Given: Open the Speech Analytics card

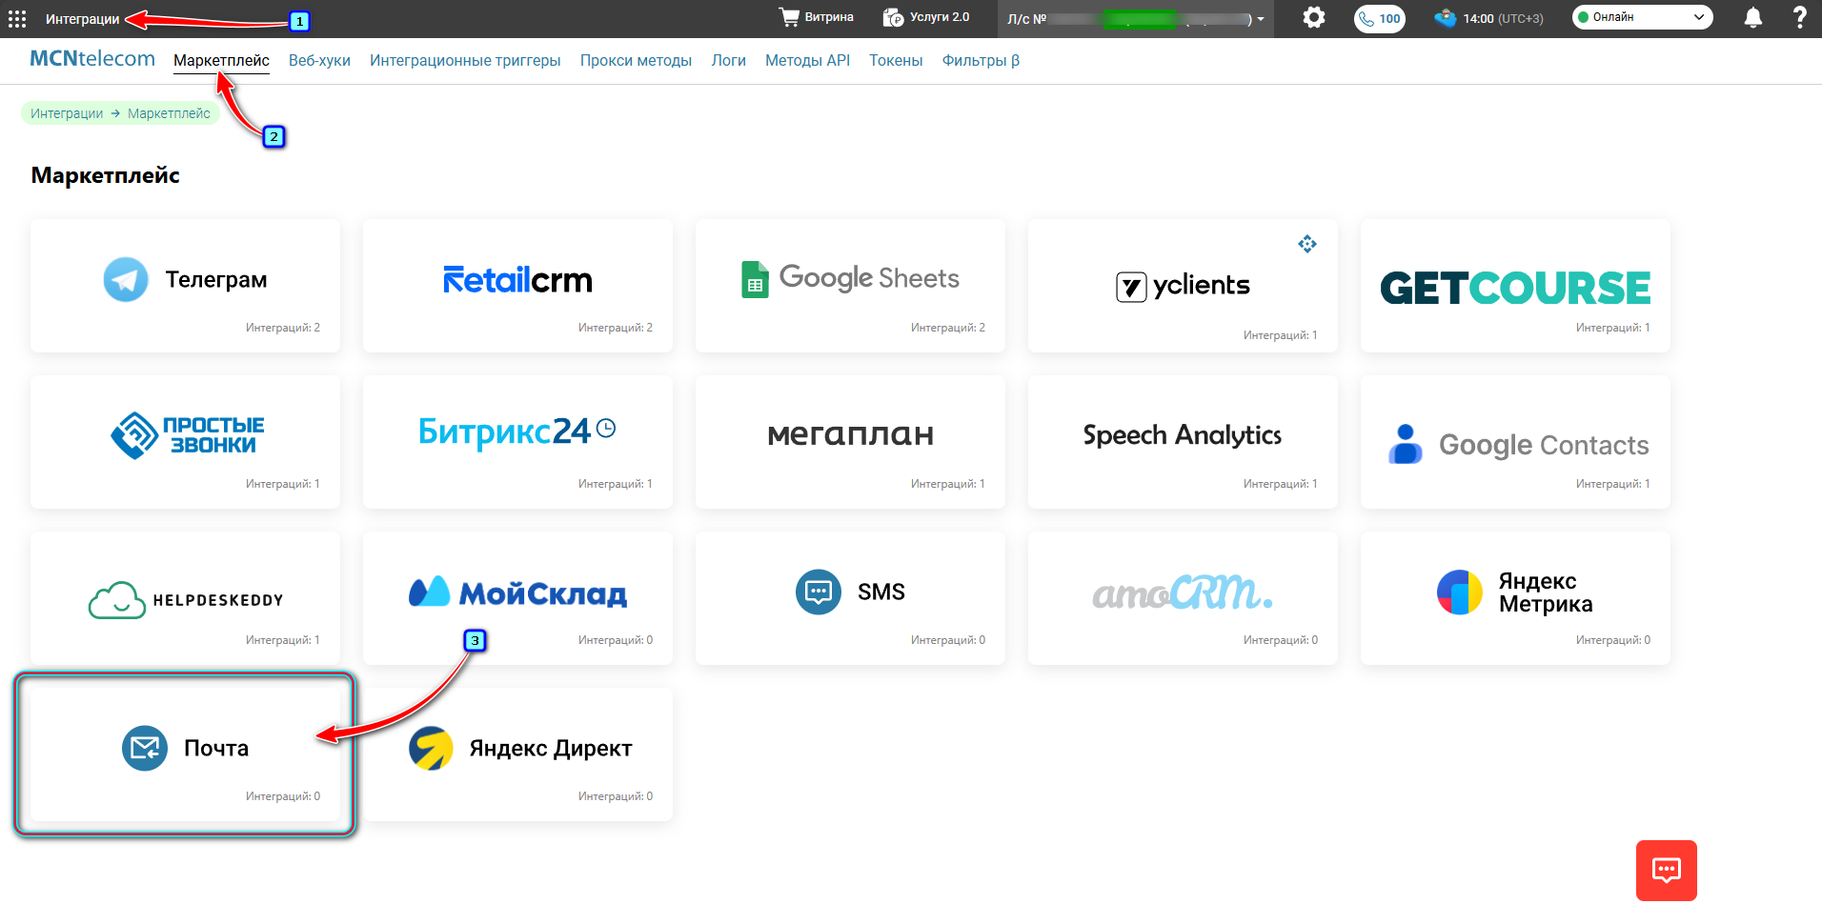Looking at the screenshot, I should click(1183, 442).
